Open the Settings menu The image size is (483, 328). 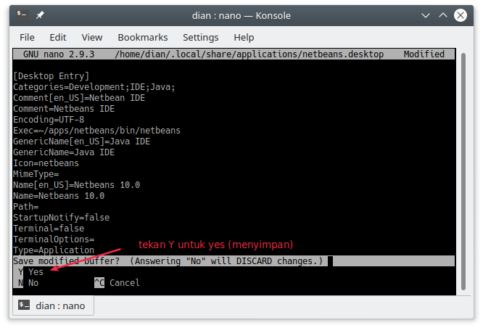point(201,37)
